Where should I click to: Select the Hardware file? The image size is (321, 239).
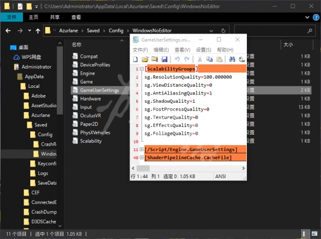91,99
